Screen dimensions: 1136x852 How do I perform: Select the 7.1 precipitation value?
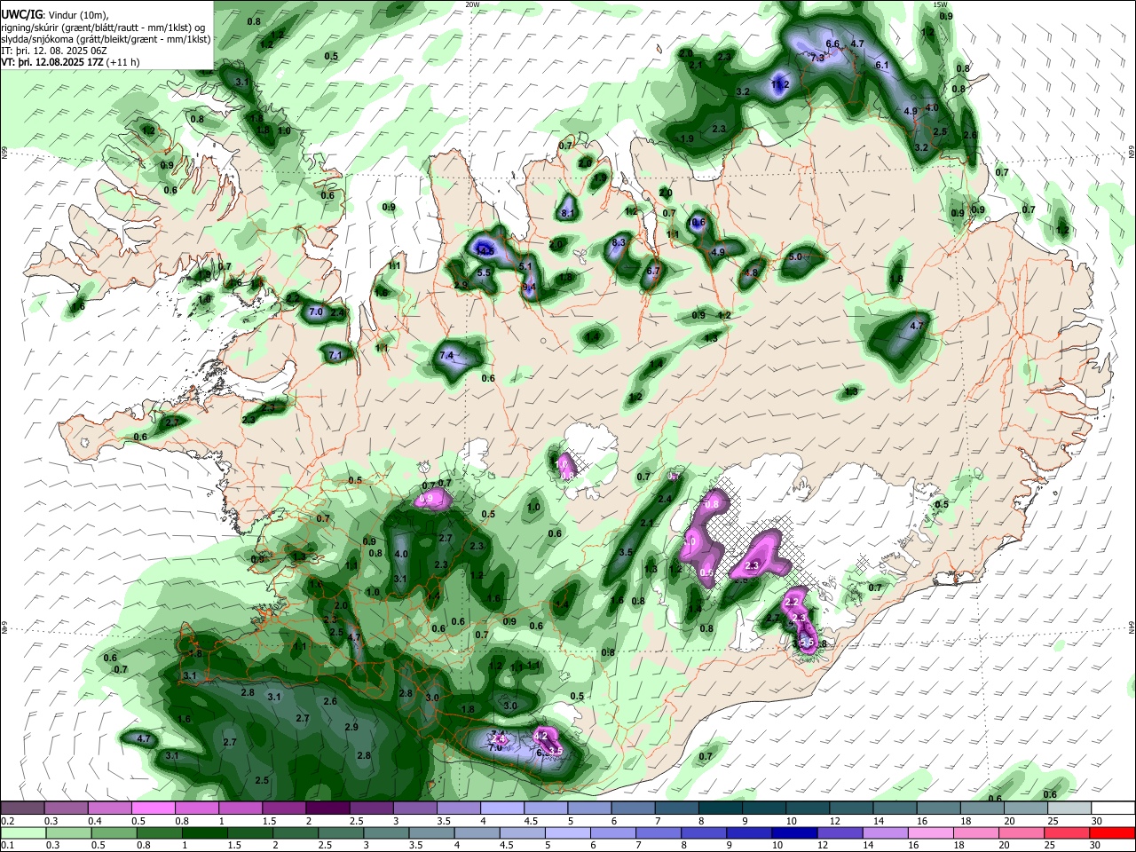pyautogui.click(x=335, y=355)
